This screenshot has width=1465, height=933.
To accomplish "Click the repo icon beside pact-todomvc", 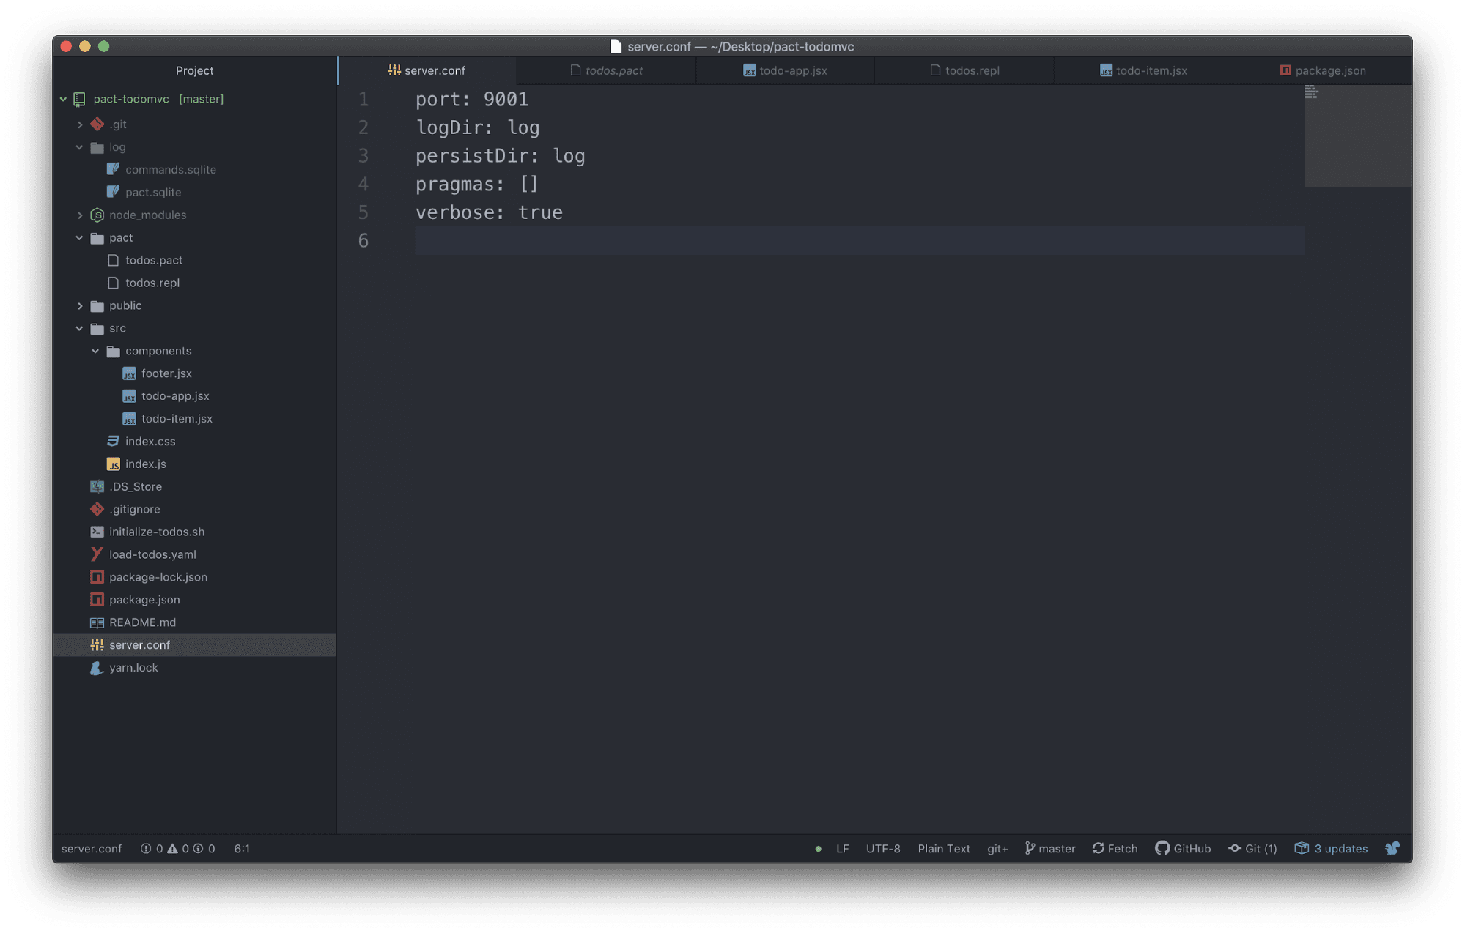I will tap(80, 99).
